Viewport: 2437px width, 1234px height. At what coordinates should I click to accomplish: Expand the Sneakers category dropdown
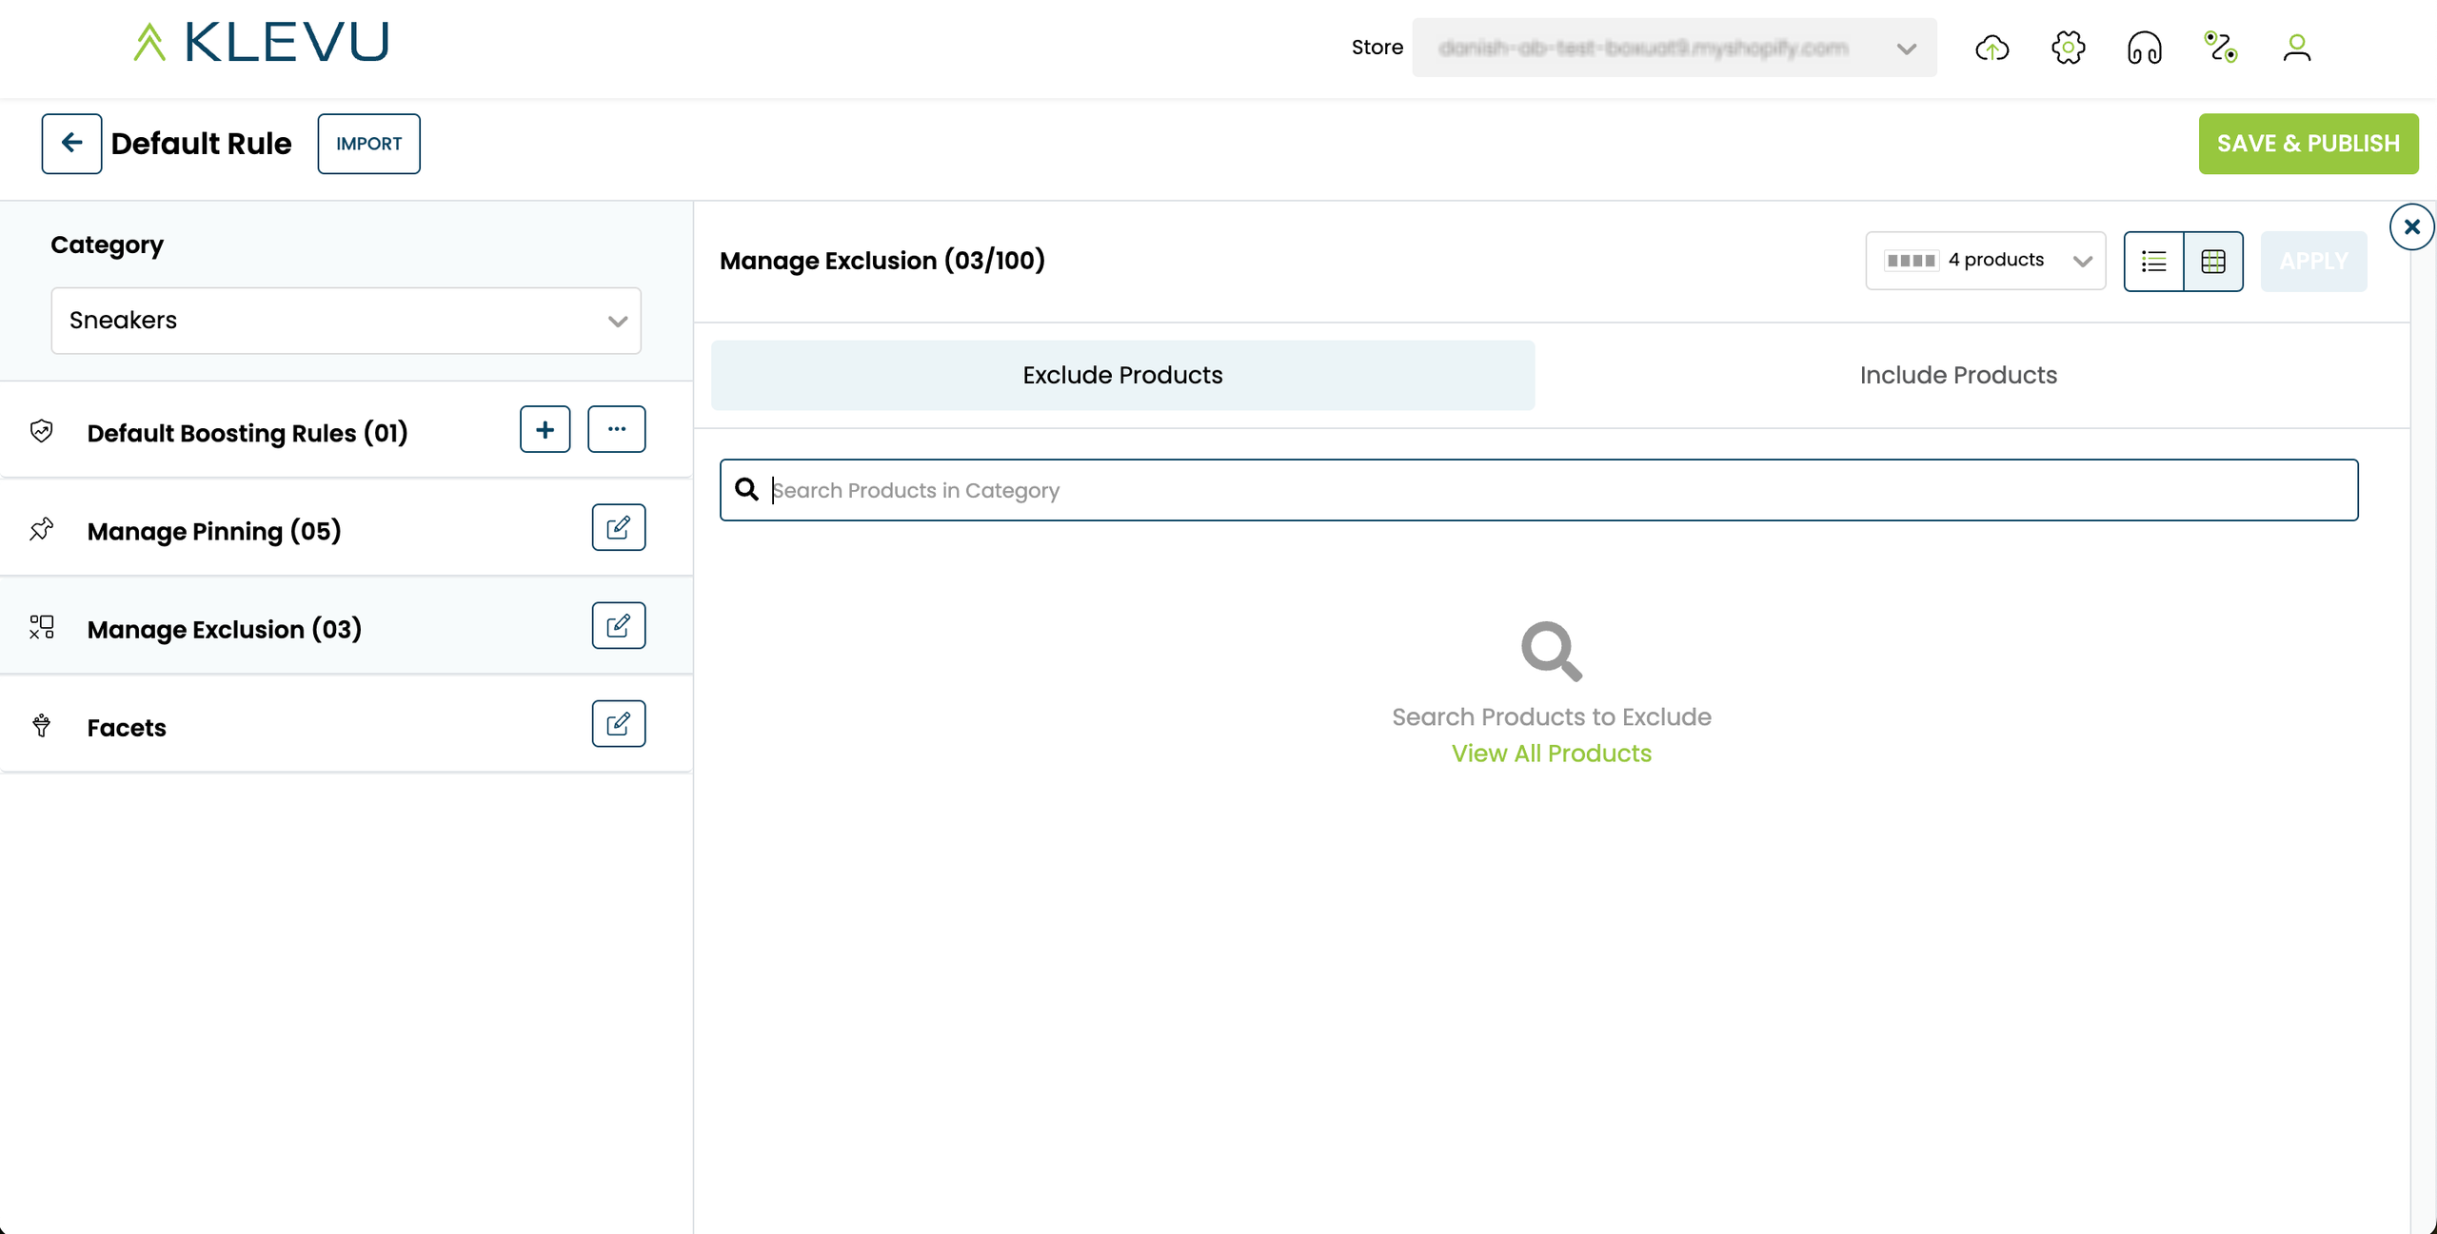click(346, 321)
